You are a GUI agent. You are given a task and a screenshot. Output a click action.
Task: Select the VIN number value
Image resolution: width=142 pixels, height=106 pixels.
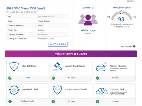click(x=47, y=17)
